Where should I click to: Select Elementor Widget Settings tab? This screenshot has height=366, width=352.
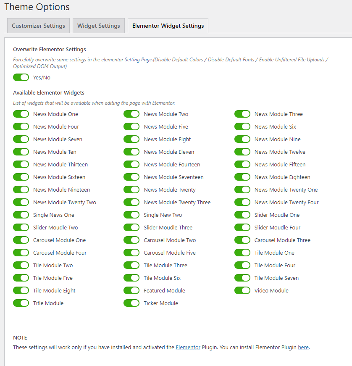pyautogui.click(x=168, y=26)
